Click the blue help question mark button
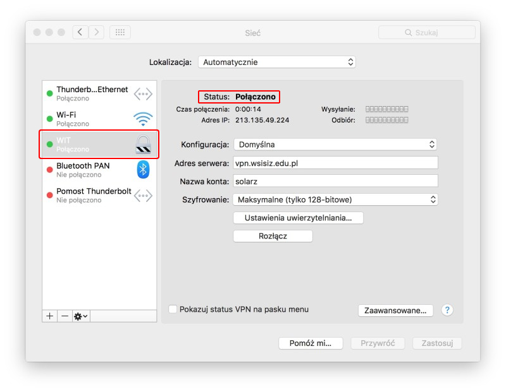Viewport: 506px width, 392px height. (447, 310)
